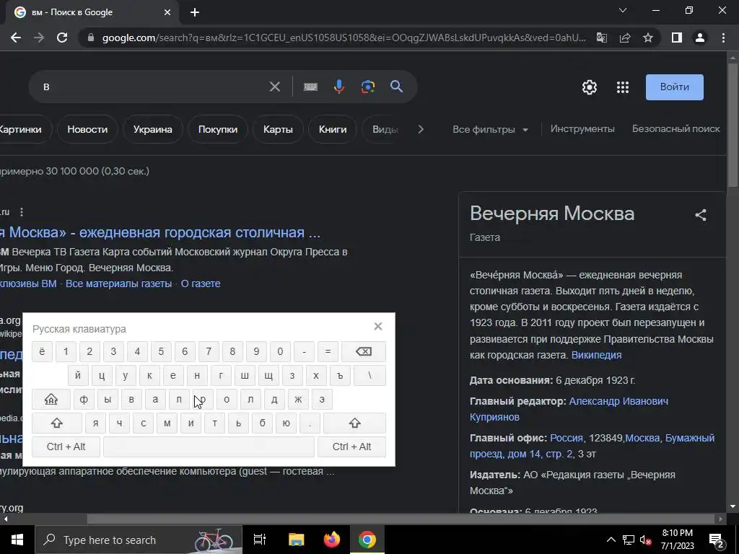Click the Войти sign-in button
The height and width of the screenshot is (554, 739).
[x=675, y=87]
